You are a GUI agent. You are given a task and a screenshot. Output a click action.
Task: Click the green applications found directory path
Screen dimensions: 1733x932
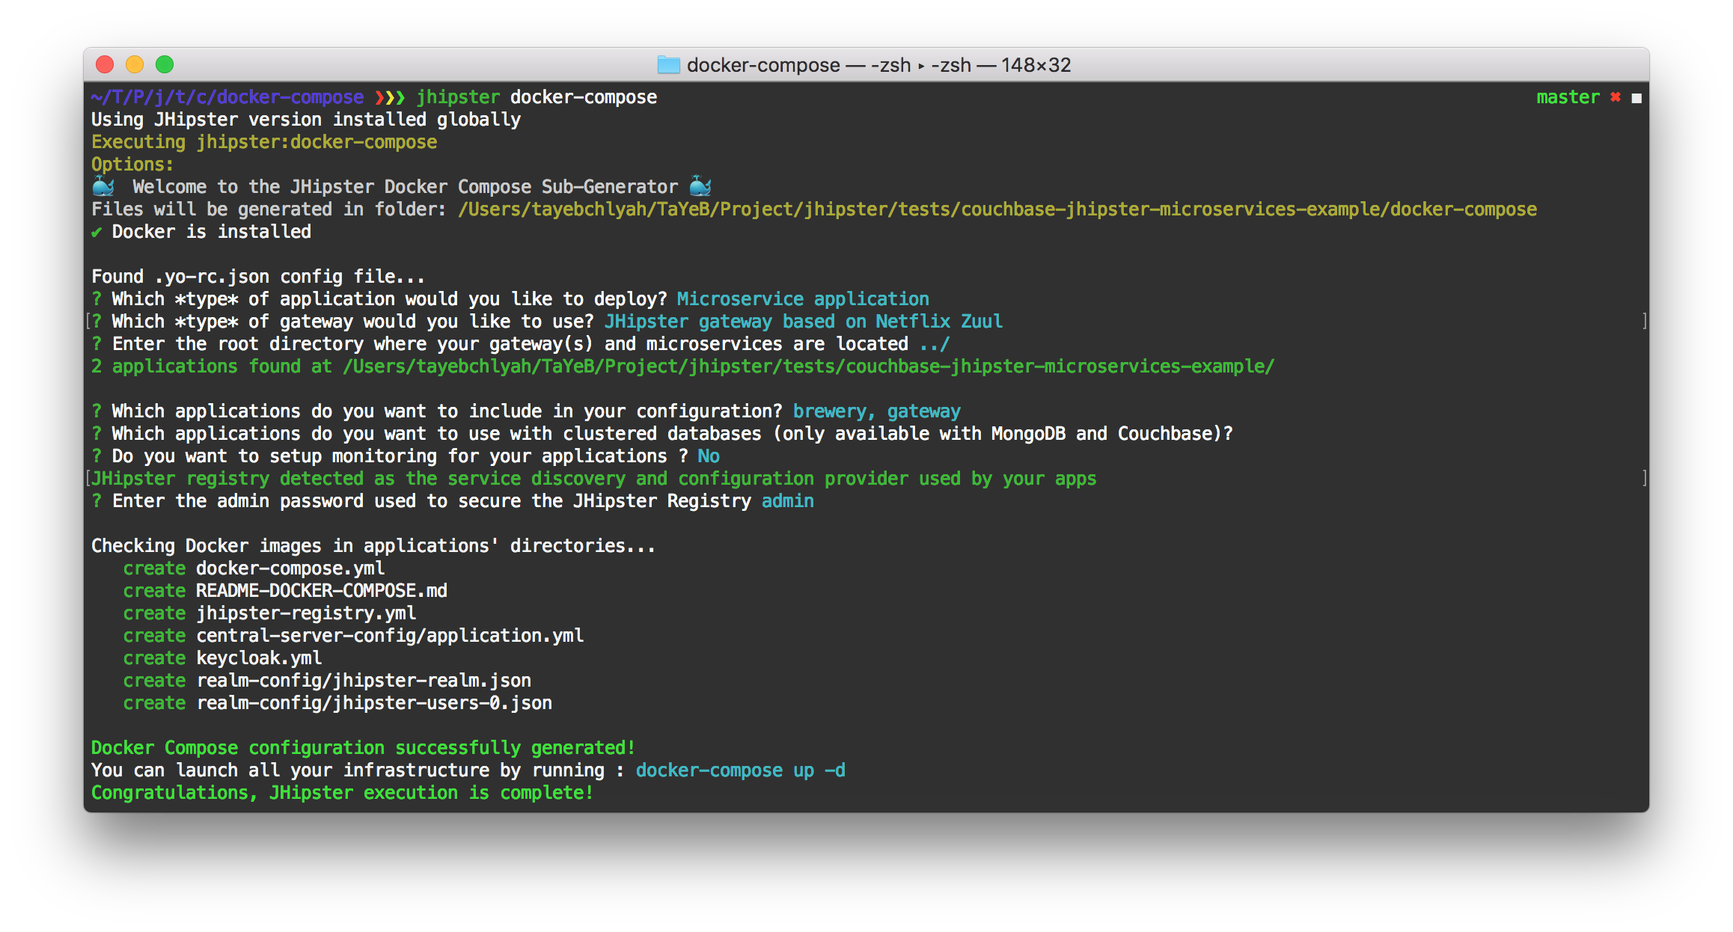click(x=808, y=367)
